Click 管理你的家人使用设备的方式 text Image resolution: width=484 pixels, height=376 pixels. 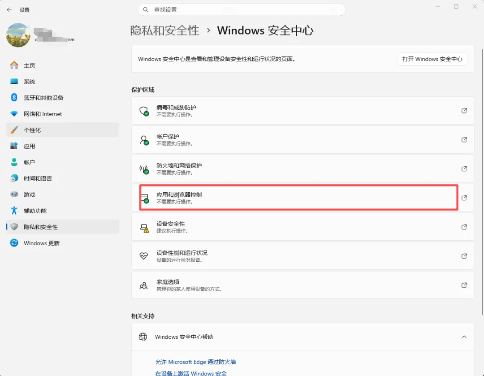(x=189, y=289)
